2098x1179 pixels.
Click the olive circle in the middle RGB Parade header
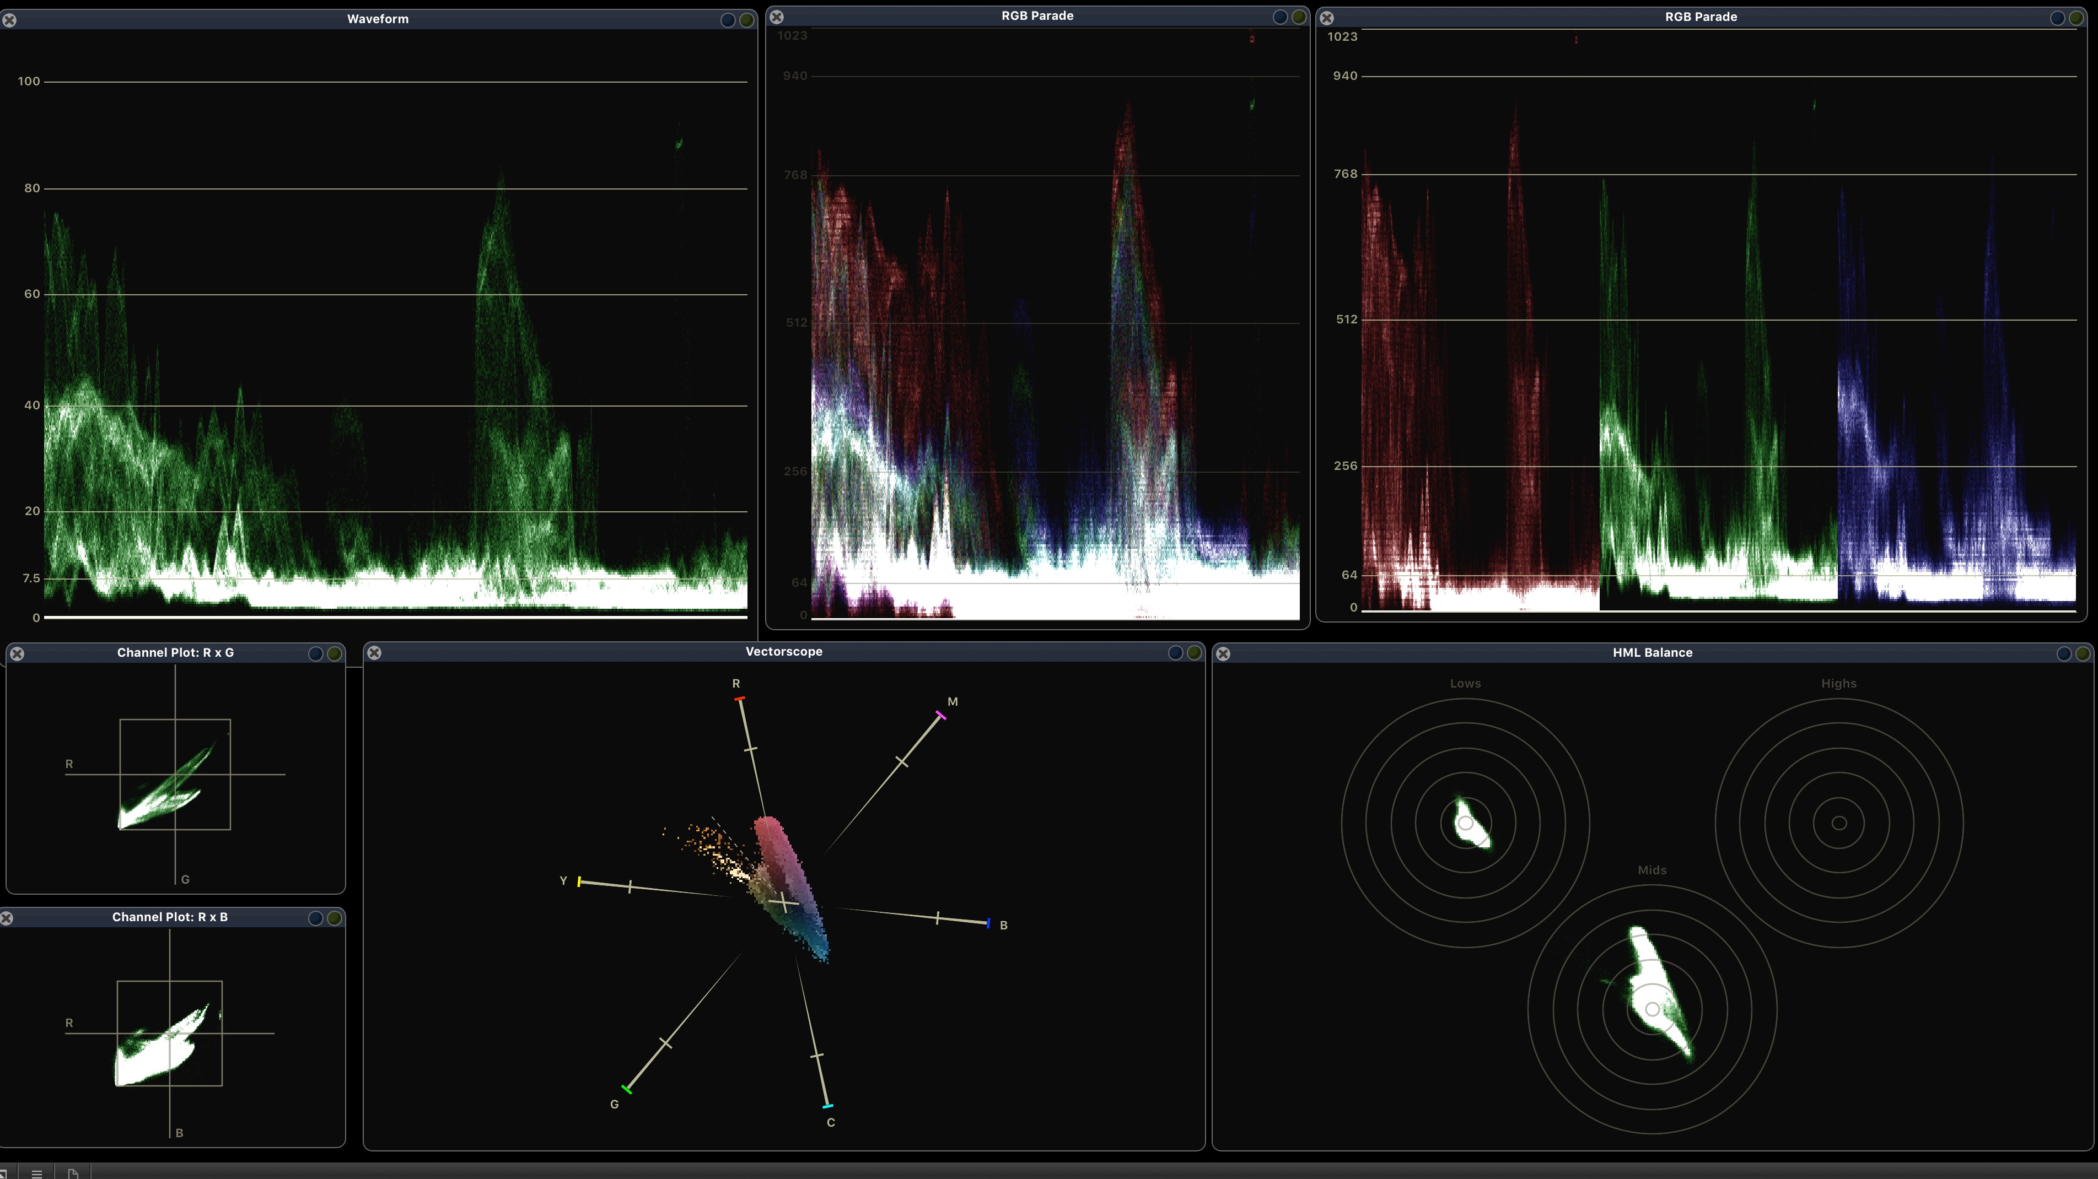point(1299,17)
